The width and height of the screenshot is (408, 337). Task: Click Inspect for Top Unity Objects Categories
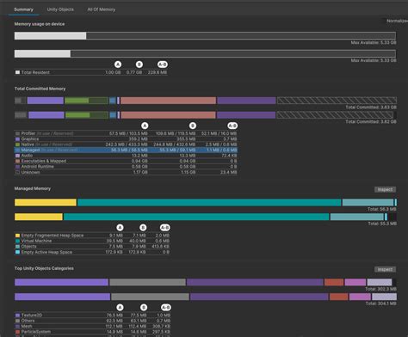click(385, 269)
